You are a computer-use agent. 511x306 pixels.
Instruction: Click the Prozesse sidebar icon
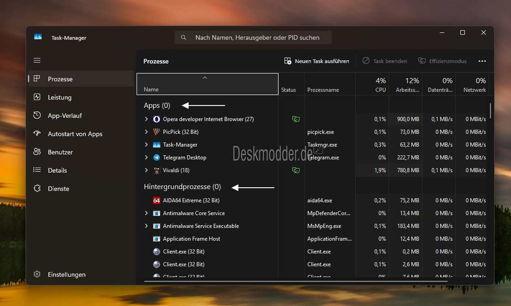[x=37, y=79]
